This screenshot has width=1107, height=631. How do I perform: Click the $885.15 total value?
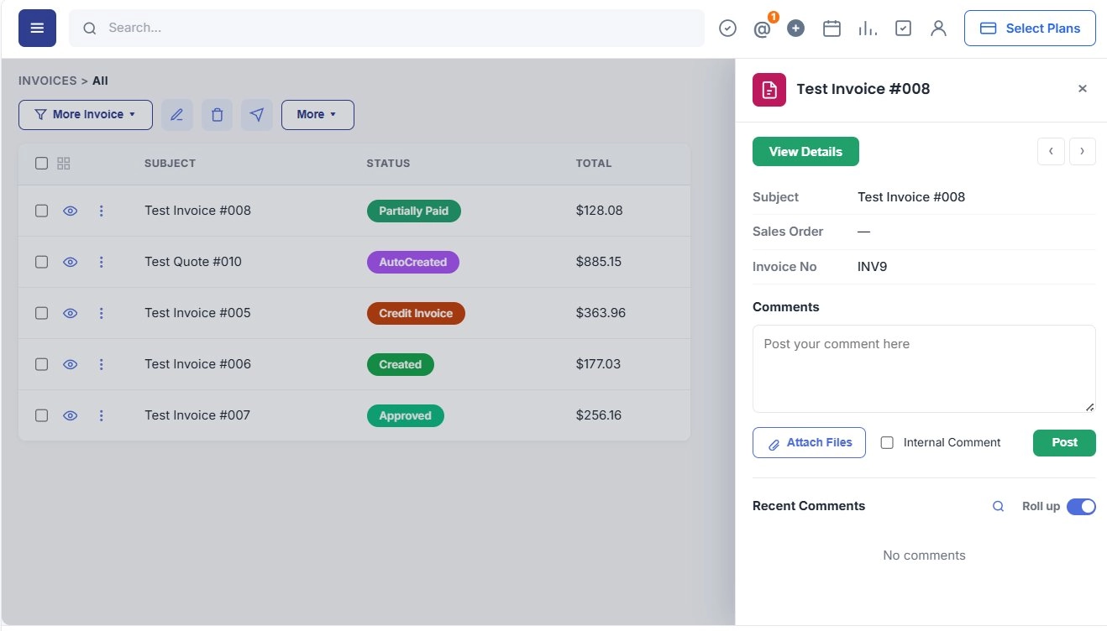pyautogui.click(x=599, y=263)
